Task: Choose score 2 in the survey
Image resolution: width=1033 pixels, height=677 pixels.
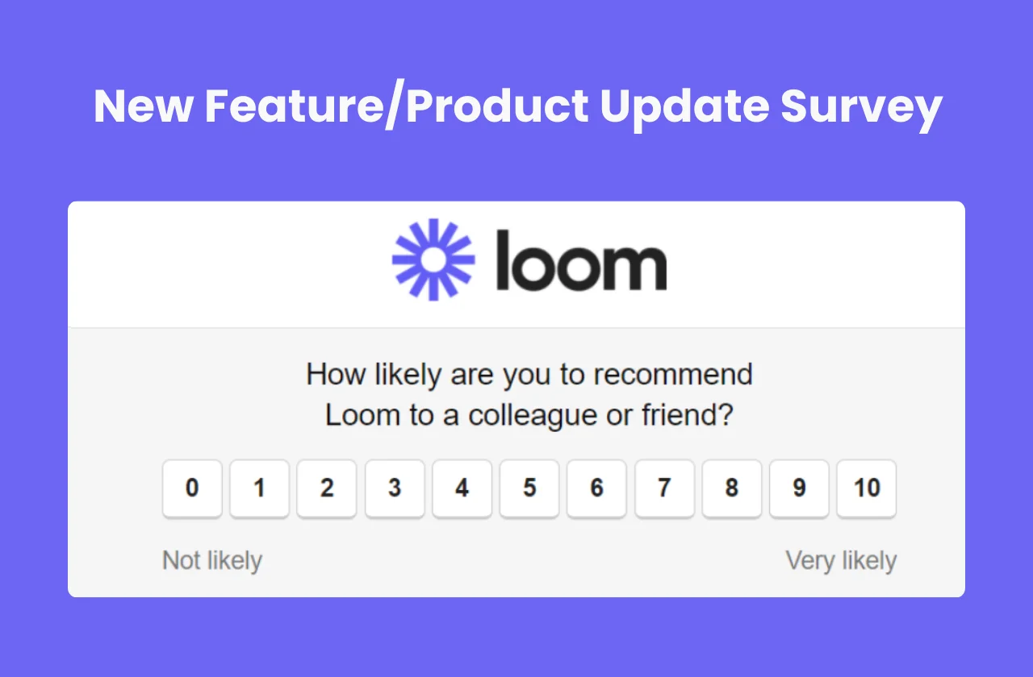Action: click(327, 488)
